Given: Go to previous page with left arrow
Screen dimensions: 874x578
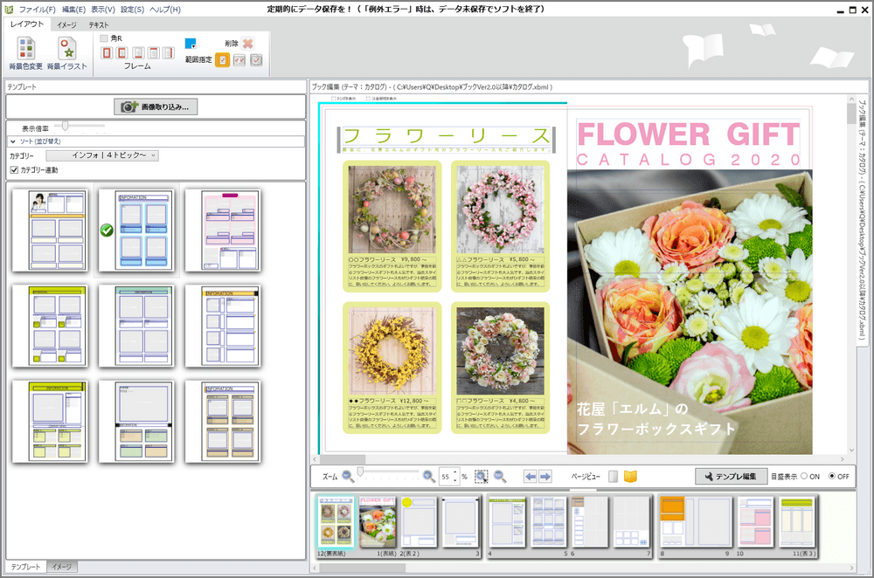Looking at the screenshot, I should 530,476.
